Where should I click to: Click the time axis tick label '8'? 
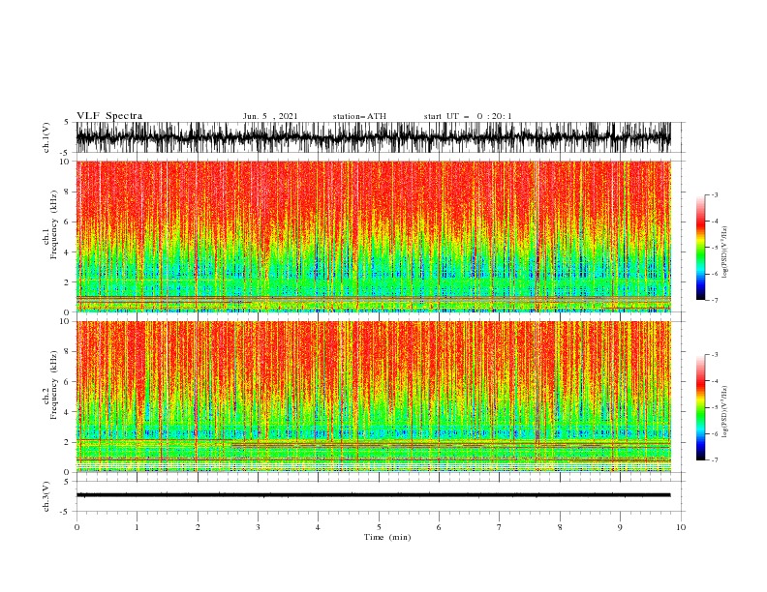point(560,527)
